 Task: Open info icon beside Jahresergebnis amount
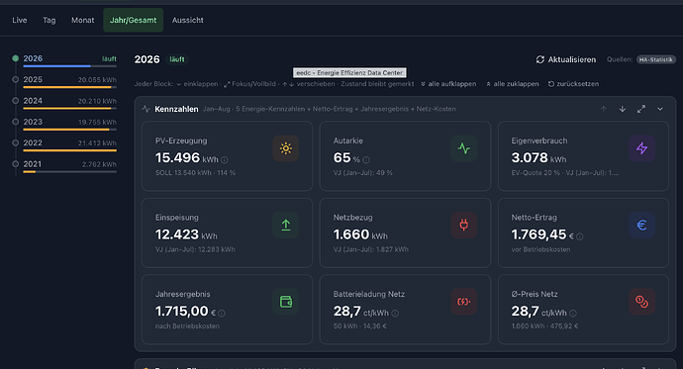pos(222,314)
